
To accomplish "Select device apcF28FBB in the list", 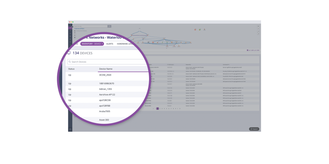I will [x=105, y=106].
